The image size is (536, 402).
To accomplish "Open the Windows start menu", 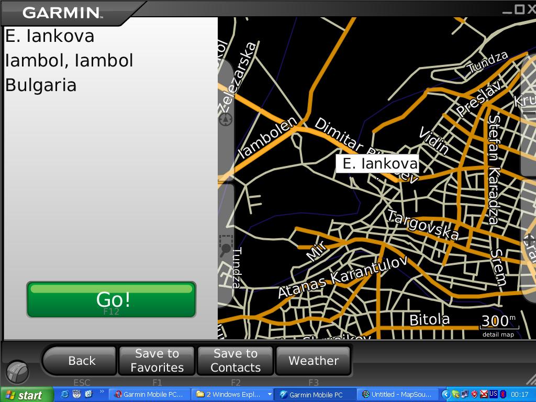I will tap(27, 395).
